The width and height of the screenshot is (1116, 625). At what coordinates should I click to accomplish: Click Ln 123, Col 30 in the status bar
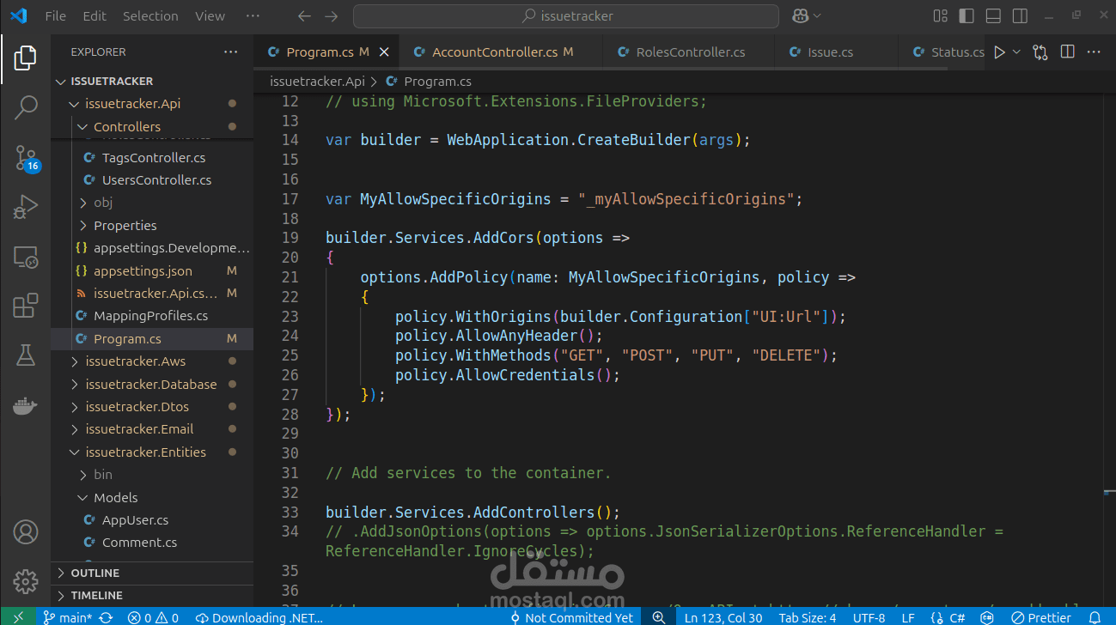tap(723, 617)
